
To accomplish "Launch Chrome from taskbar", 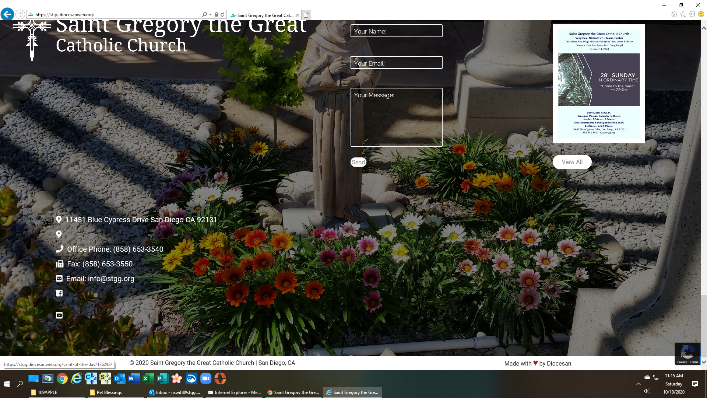I will [x=62, y=378].
